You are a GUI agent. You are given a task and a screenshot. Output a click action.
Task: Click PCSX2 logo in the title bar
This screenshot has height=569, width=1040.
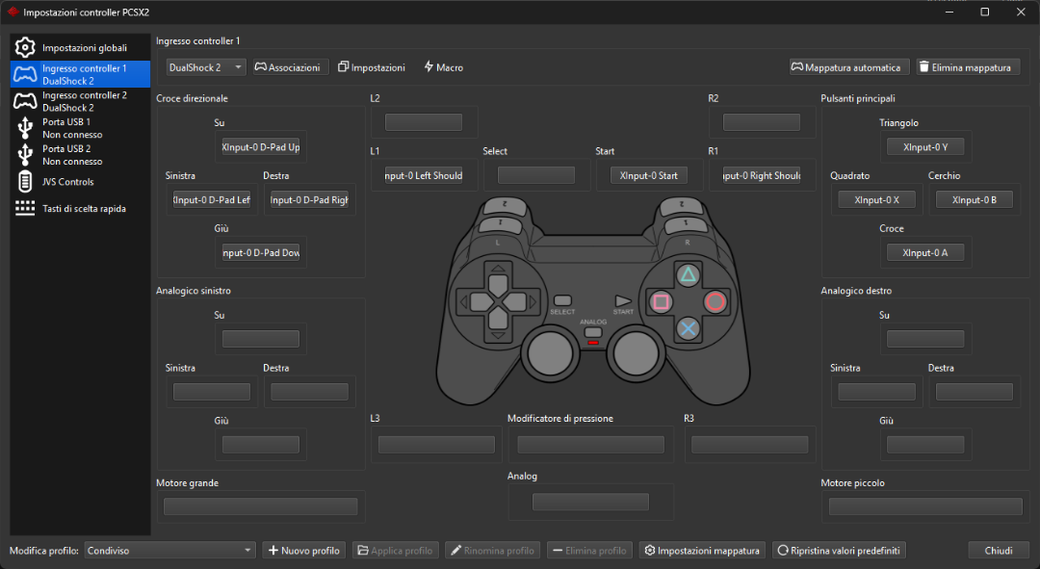tap(13, 12)
